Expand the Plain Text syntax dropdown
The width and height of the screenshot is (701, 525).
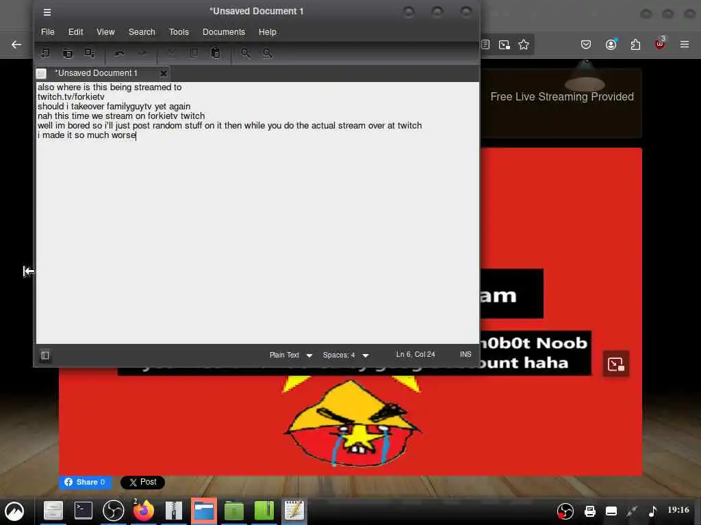pos(290,355)
